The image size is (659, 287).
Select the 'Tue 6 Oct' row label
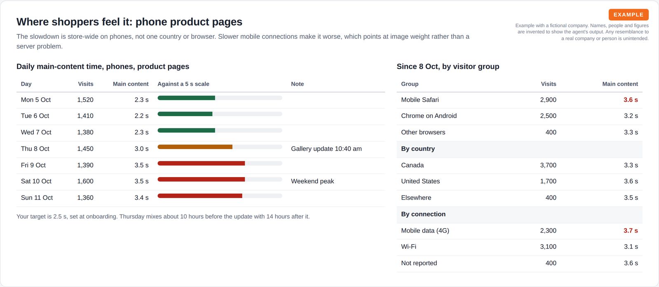pos(35,116)
